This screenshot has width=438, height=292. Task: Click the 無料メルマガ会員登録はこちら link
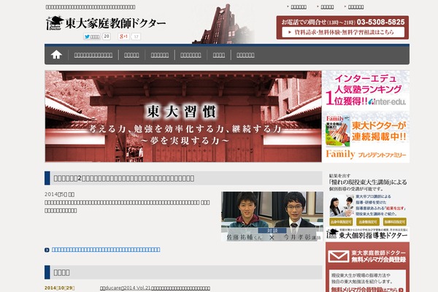coord(367,290)
